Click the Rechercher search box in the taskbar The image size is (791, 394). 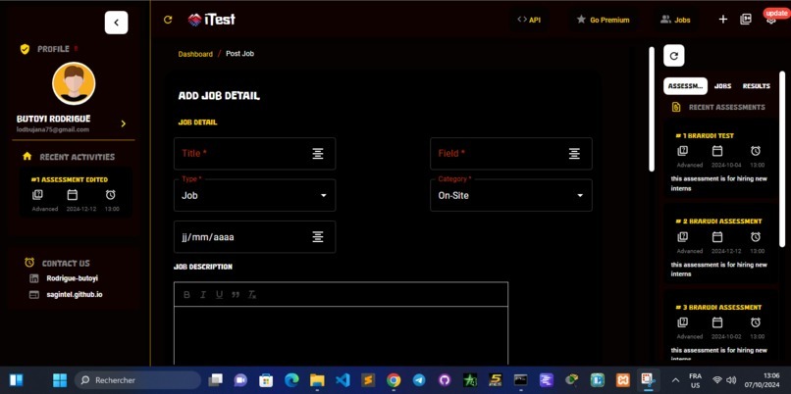tap(137, 380)
